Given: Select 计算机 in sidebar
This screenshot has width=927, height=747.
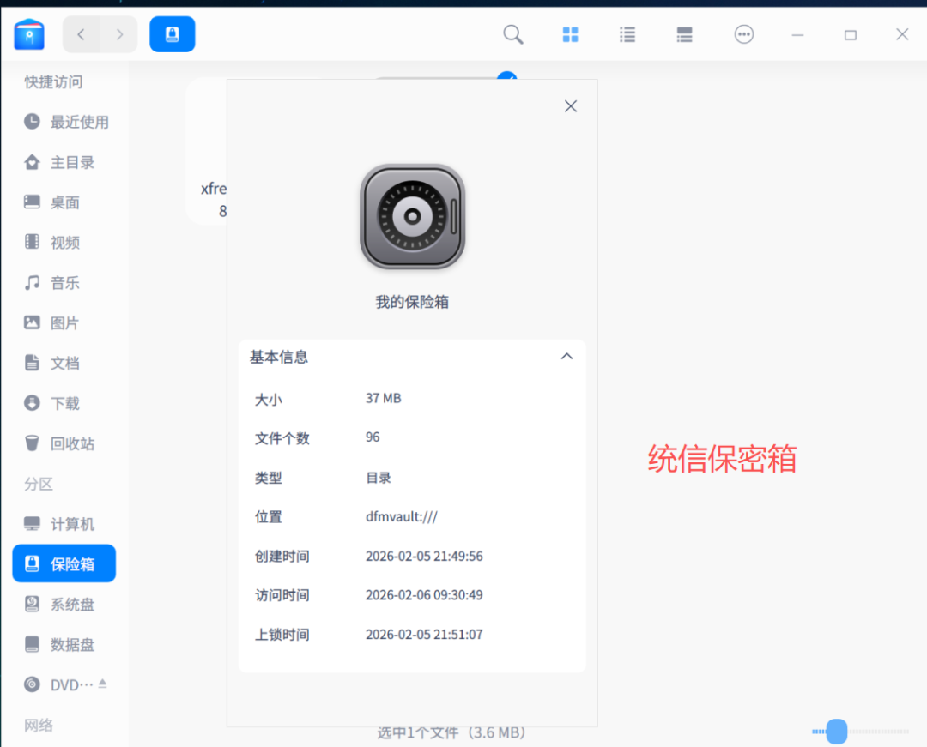Looking at the screenshot, I should coord(64,524).
